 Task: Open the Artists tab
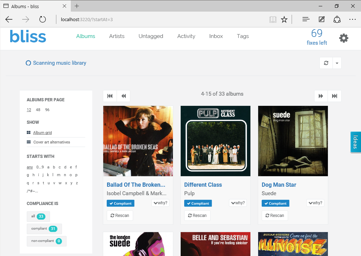(x=117, y=36)
